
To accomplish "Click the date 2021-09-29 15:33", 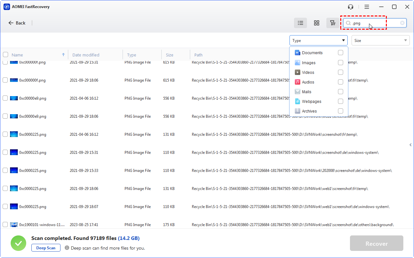I will click(84, 171).
